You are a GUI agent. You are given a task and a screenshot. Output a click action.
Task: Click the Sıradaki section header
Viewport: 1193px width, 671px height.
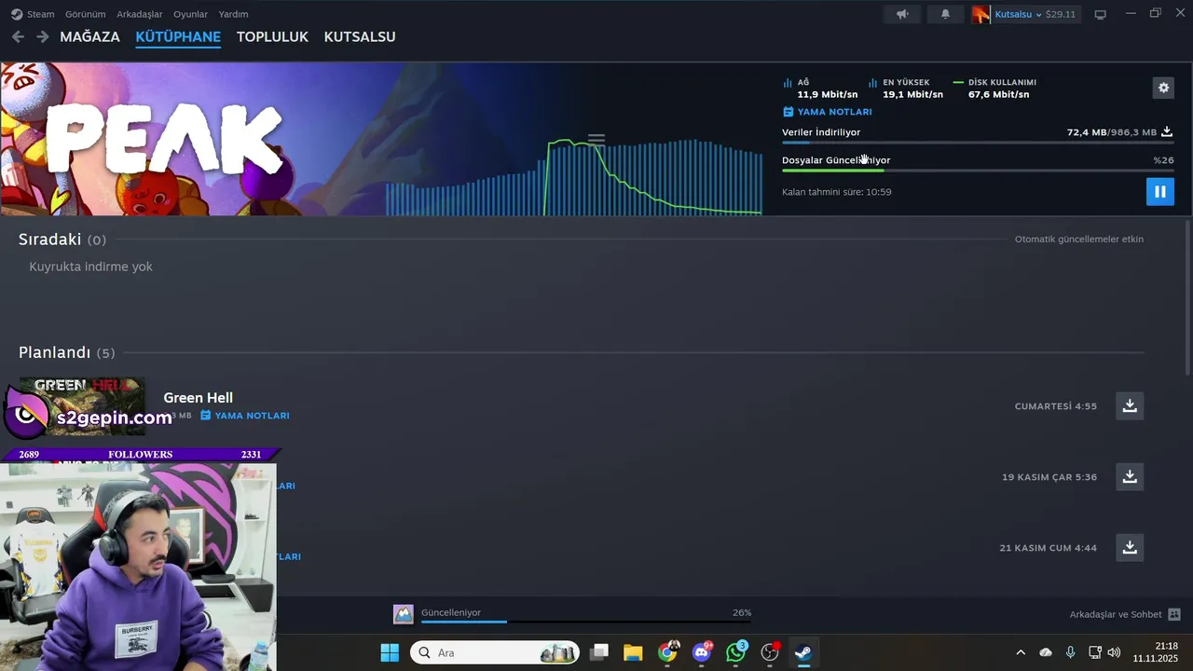[62, 240]
